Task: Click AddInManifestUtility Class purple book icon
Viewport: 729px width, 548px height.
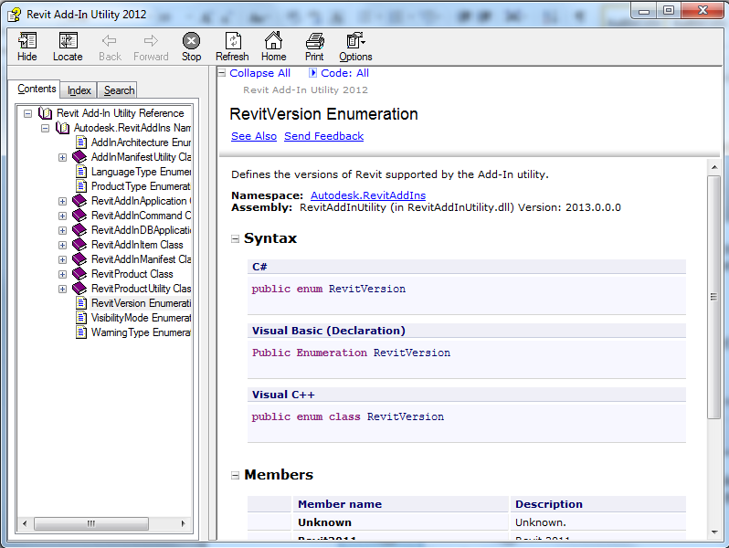Action: 79,157
